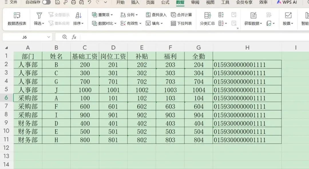Click the 全勤 header cell
Screen dimensions: 309x169
[199, 56]
